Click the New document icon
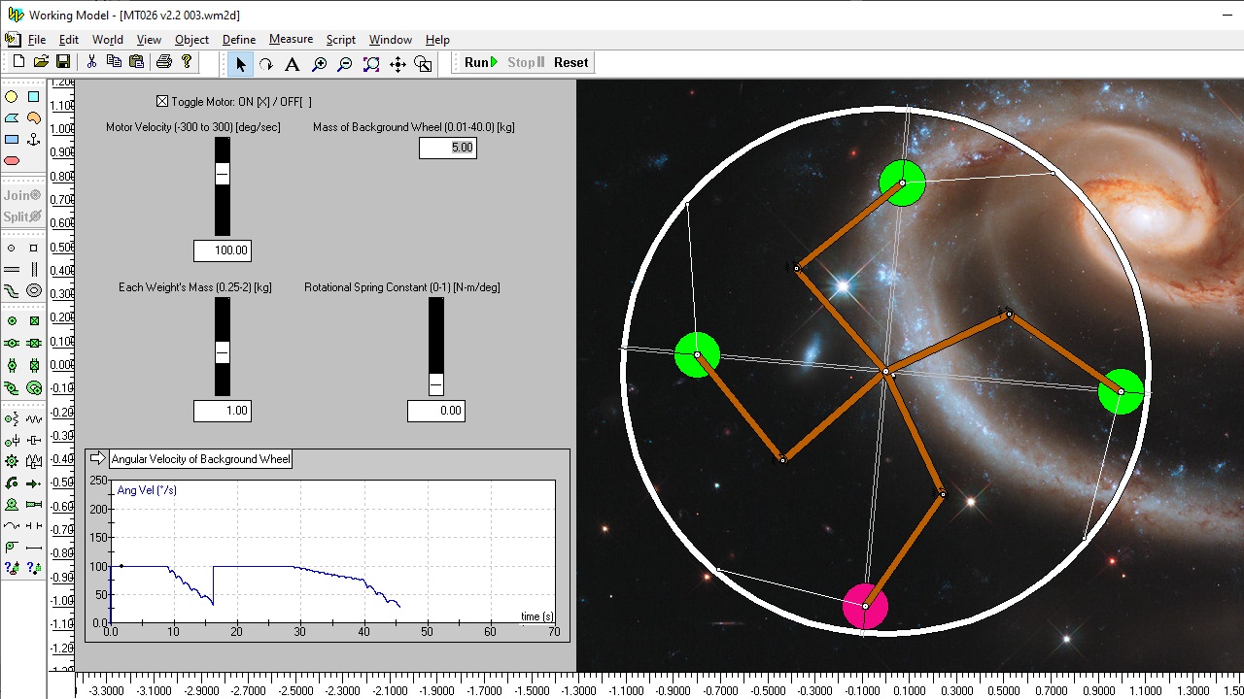This screenshot has height=699, width=1244. point(18,62)
